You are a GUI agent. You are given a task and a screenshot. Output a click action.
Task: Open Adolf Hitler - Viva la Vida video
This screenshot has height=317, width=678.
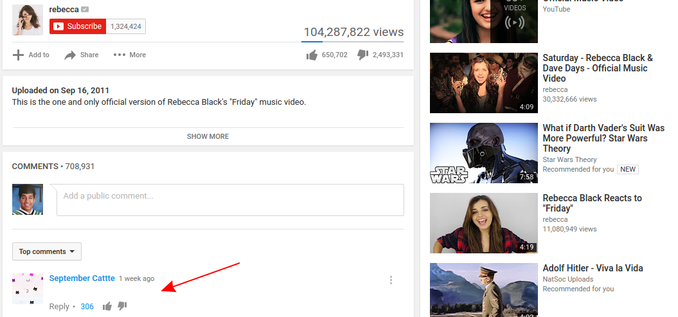(x=593, y=268)
